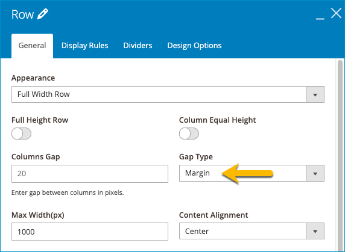The width and height of the screenshot is (345, 252).
Task: Click the Full Height Row label
Action: tap(40, 120)
